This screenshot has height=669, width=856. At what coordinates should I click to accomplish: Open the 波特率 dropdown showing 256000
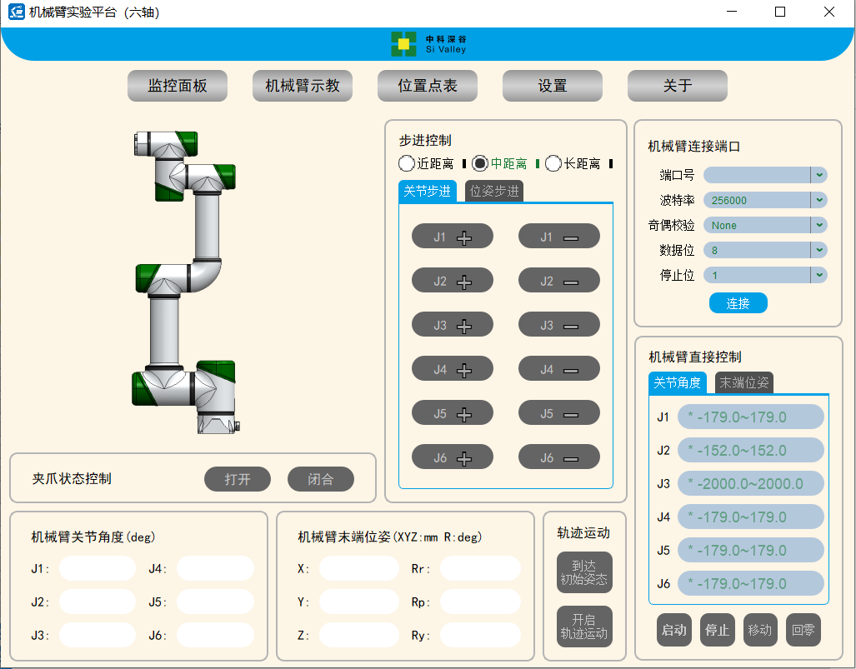coord(765,200)
